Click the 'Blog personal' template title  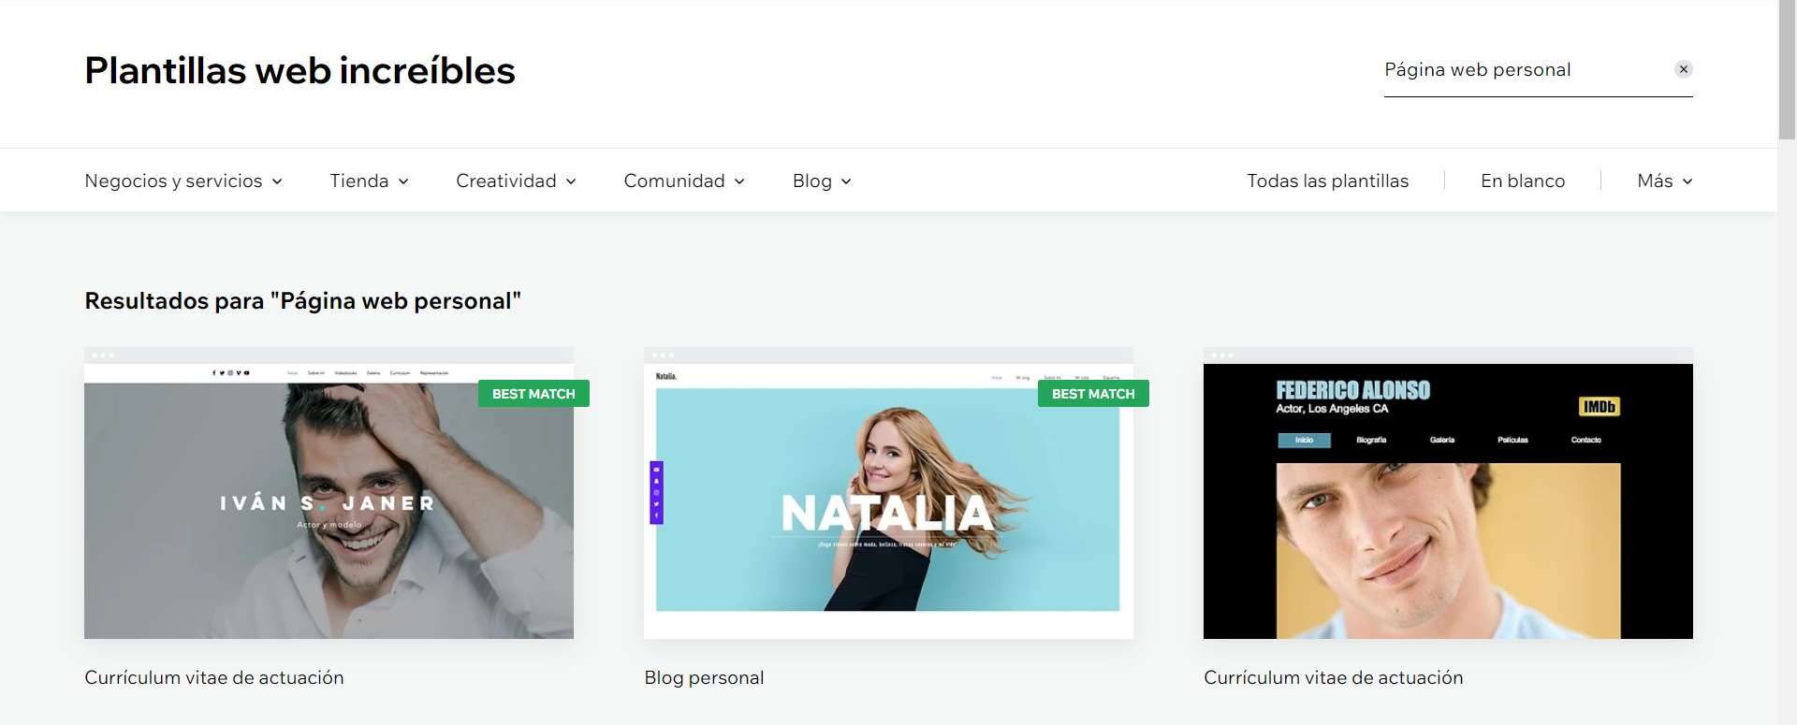(704, 677)
